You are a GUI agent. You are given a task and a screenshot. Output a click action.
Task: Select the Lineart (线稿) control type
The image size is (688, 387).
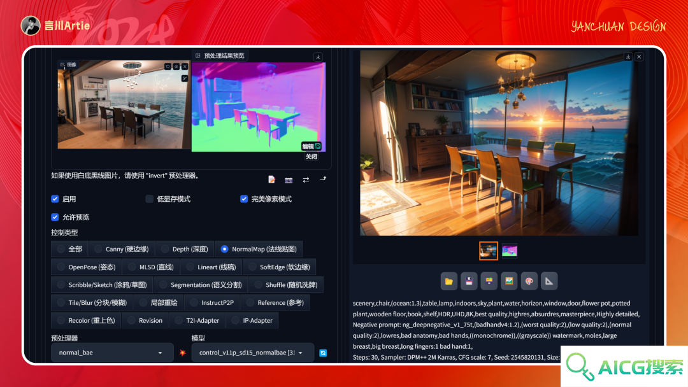pos(211,267)
